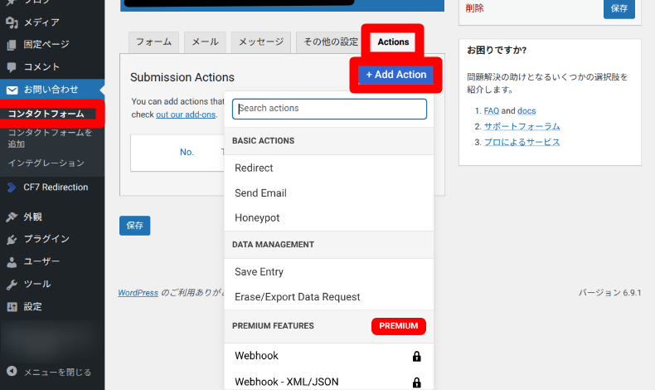Screen dimensions: 655x390
Task: Click the comment bubble icon
Action: point(12,67)
